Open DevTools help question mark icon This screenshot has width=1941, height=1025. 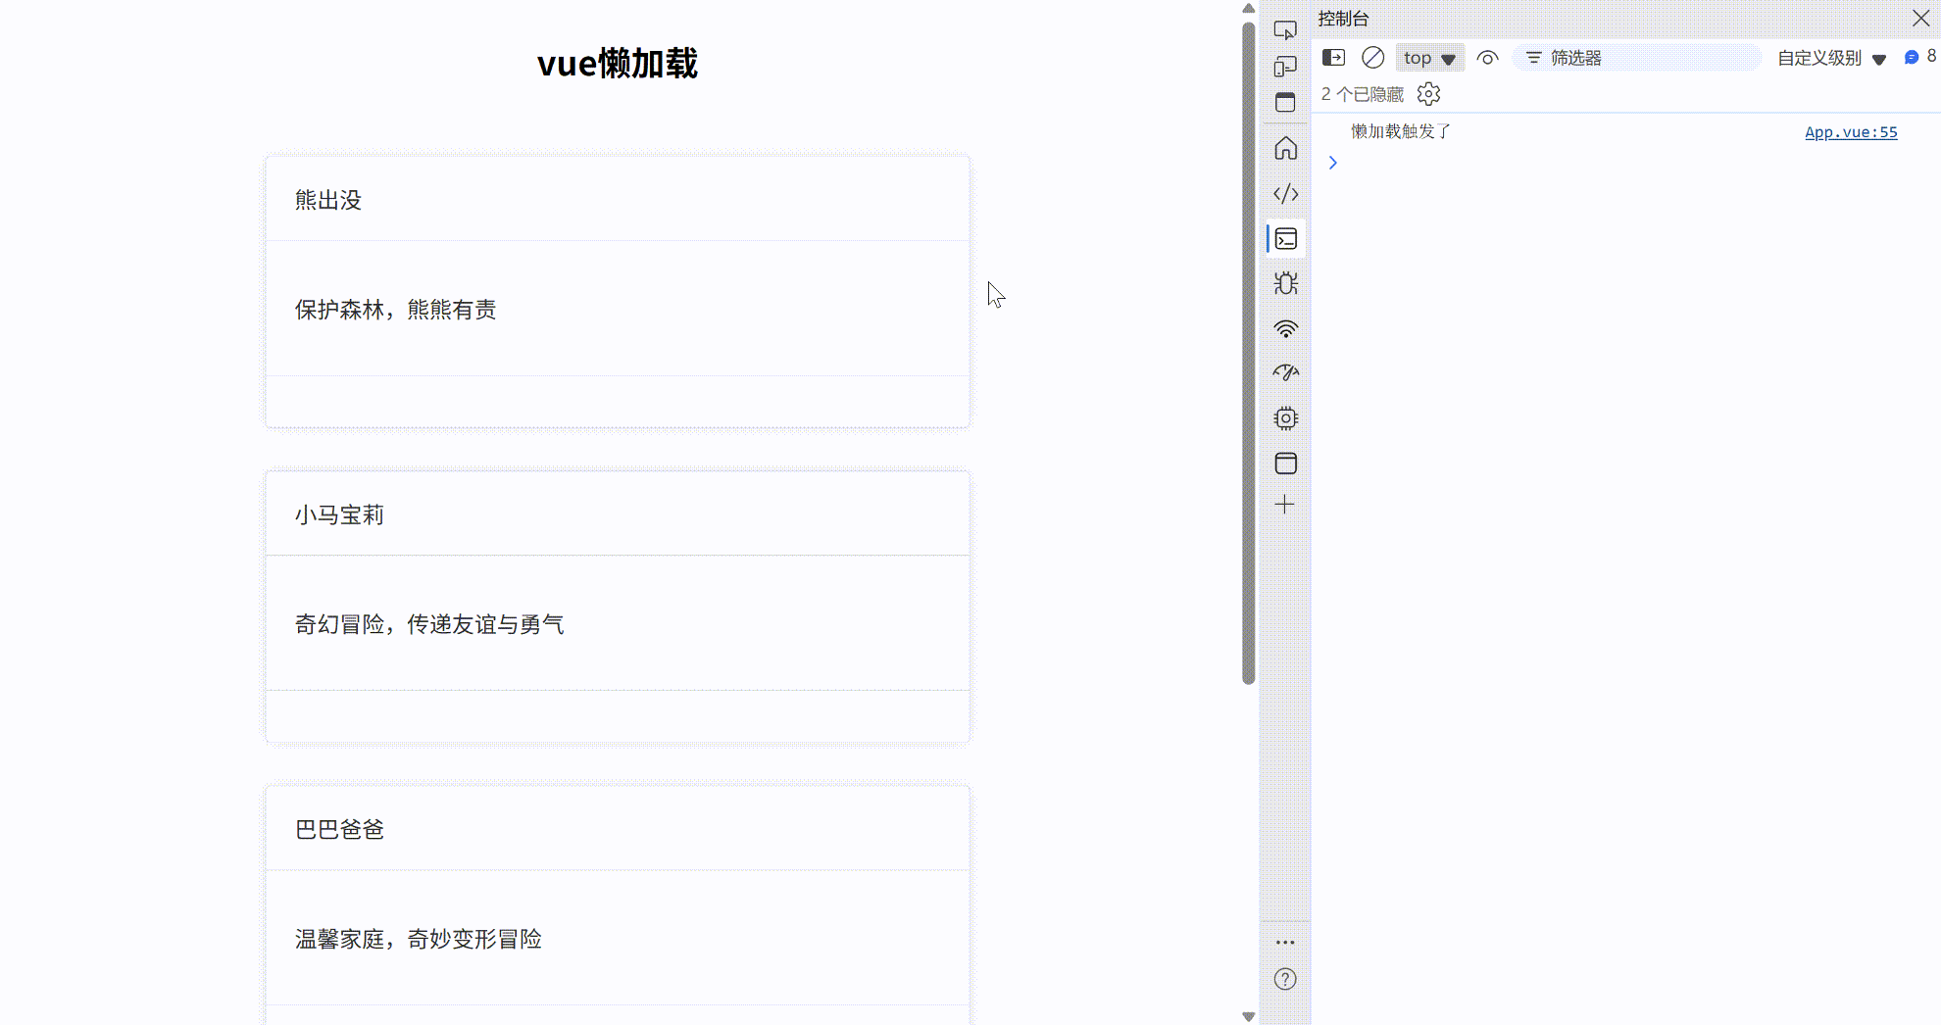(x=1285, y=979)
